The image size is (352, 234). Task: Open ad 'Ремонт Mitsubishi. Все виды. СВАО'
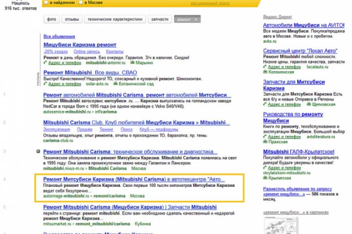(x=90, y=73)
